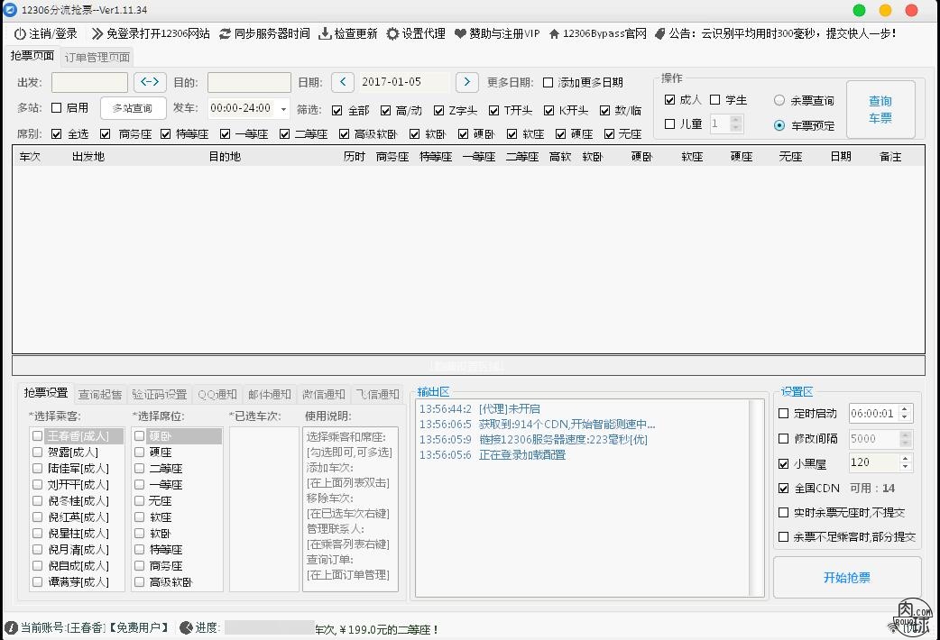Open 12306 website without logging in
Image resolution: width=940 pixels, height=640 pixels.
pos(157,33)
